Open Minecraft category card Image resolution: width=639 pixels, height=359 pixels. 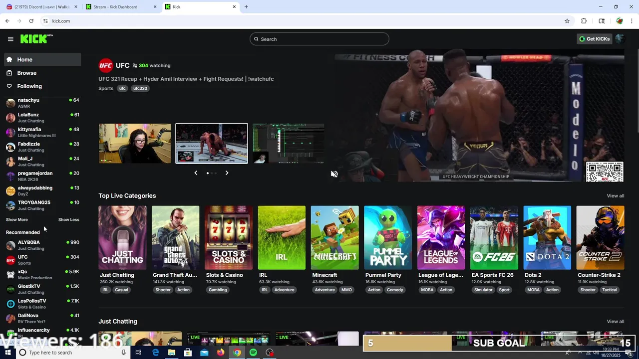[334, 238]
